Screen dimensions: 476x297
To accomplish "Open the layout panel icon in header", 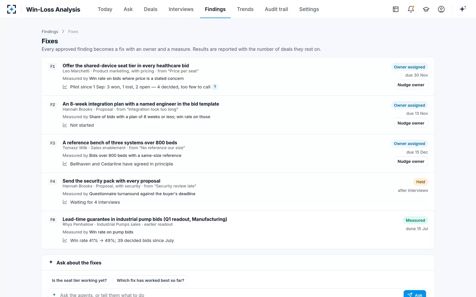I will click(396, 9).
